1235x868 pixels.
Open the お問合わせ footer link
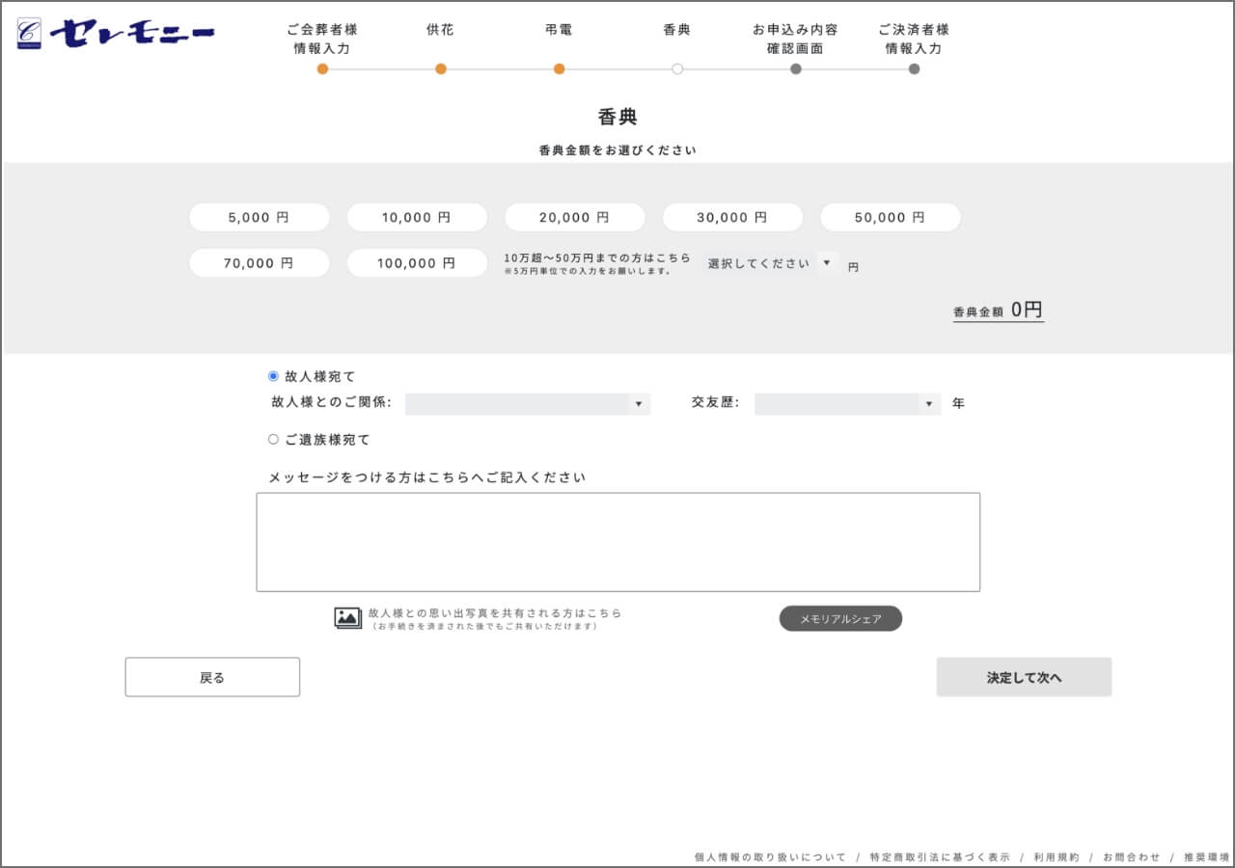[1132, 856]
